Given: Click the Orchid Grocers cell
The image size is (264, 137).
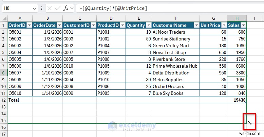Looking at the screenshot, I should point(176,86).
